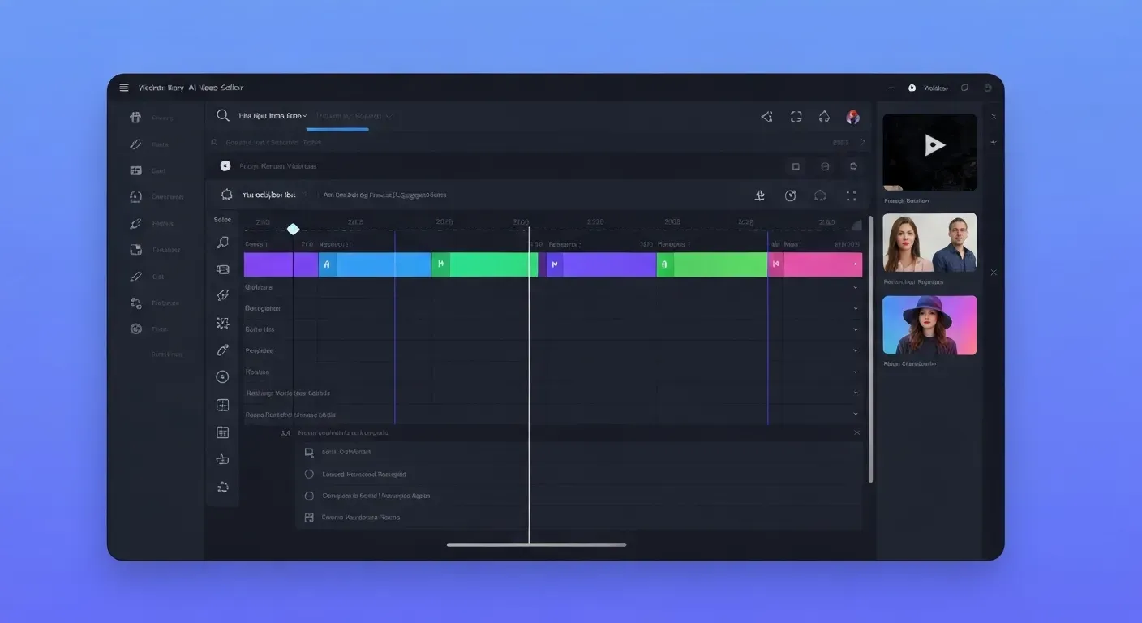
Task: Select the audio note tool in the edit sidebar
Action: (222, 241)
